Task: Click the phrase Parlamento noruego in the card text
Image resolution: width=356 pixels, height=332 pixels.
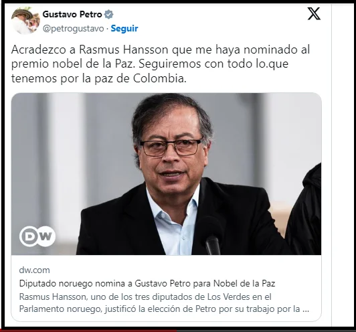Action: pos(60,309)
